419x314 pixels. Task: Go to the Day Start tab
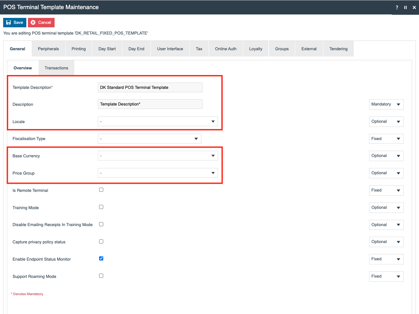(x=107, y=49)
